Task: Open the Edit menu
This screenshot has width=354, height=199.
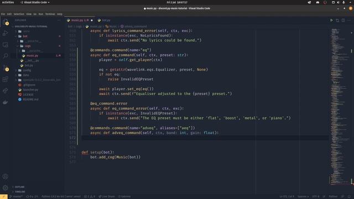Action: tap(9, 14)
